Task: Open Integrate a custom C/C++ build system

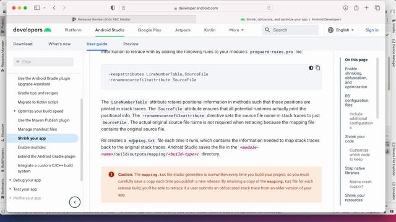Action: click(x=45, y=168)
